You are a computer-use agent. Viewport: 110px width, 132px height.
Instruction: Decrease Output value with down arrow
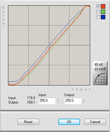(x=84, y=103)
